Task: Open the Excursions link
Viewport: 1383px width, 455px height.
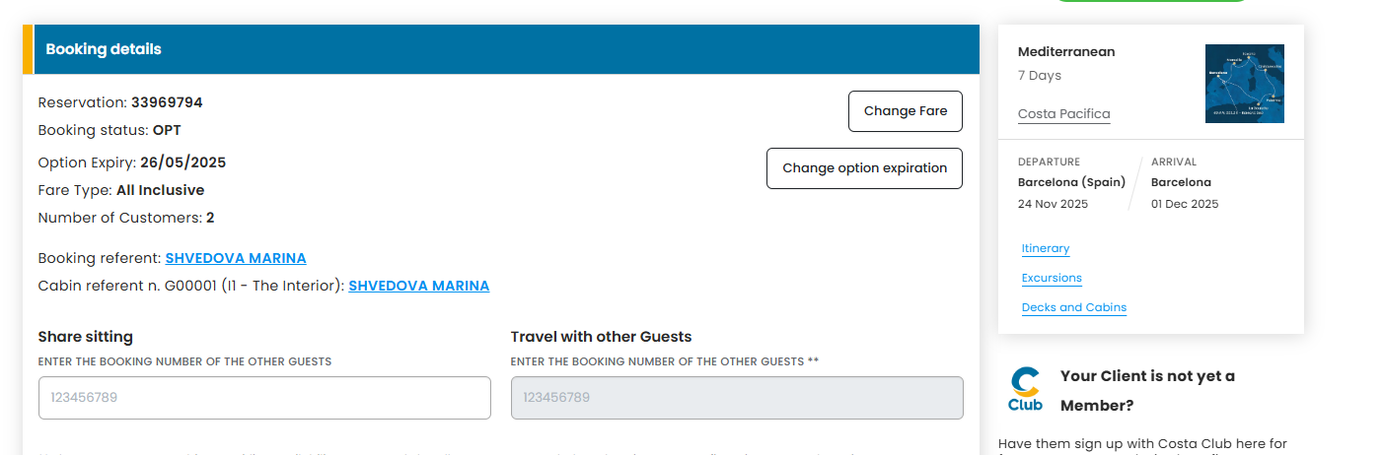Action: [1052, 278]
